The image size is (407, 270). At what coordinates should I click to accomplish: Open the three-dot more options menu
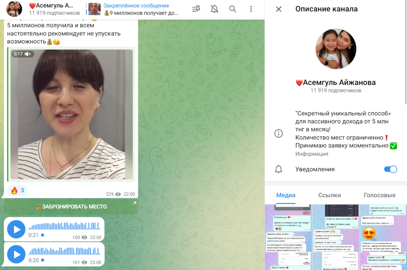point(251,9)
